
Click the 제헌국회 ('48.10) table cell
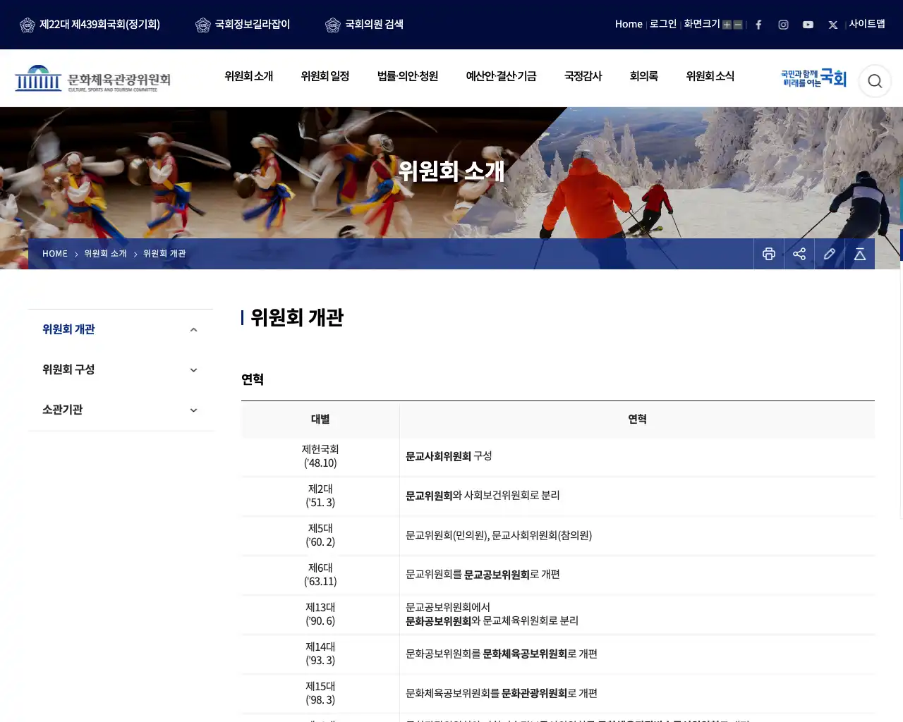320,456
